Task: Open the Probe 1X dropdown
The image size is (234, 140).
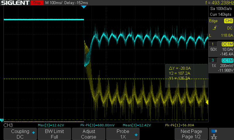Action: 123,134
